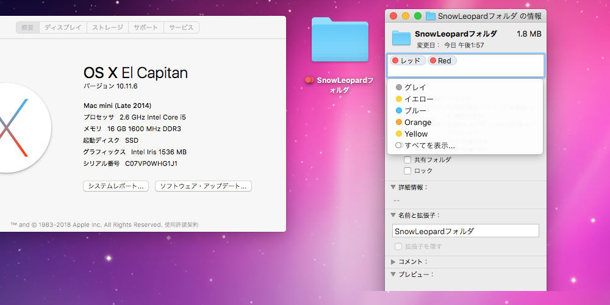Choose the Orange tag from suggestions

[x=465, y=122]
